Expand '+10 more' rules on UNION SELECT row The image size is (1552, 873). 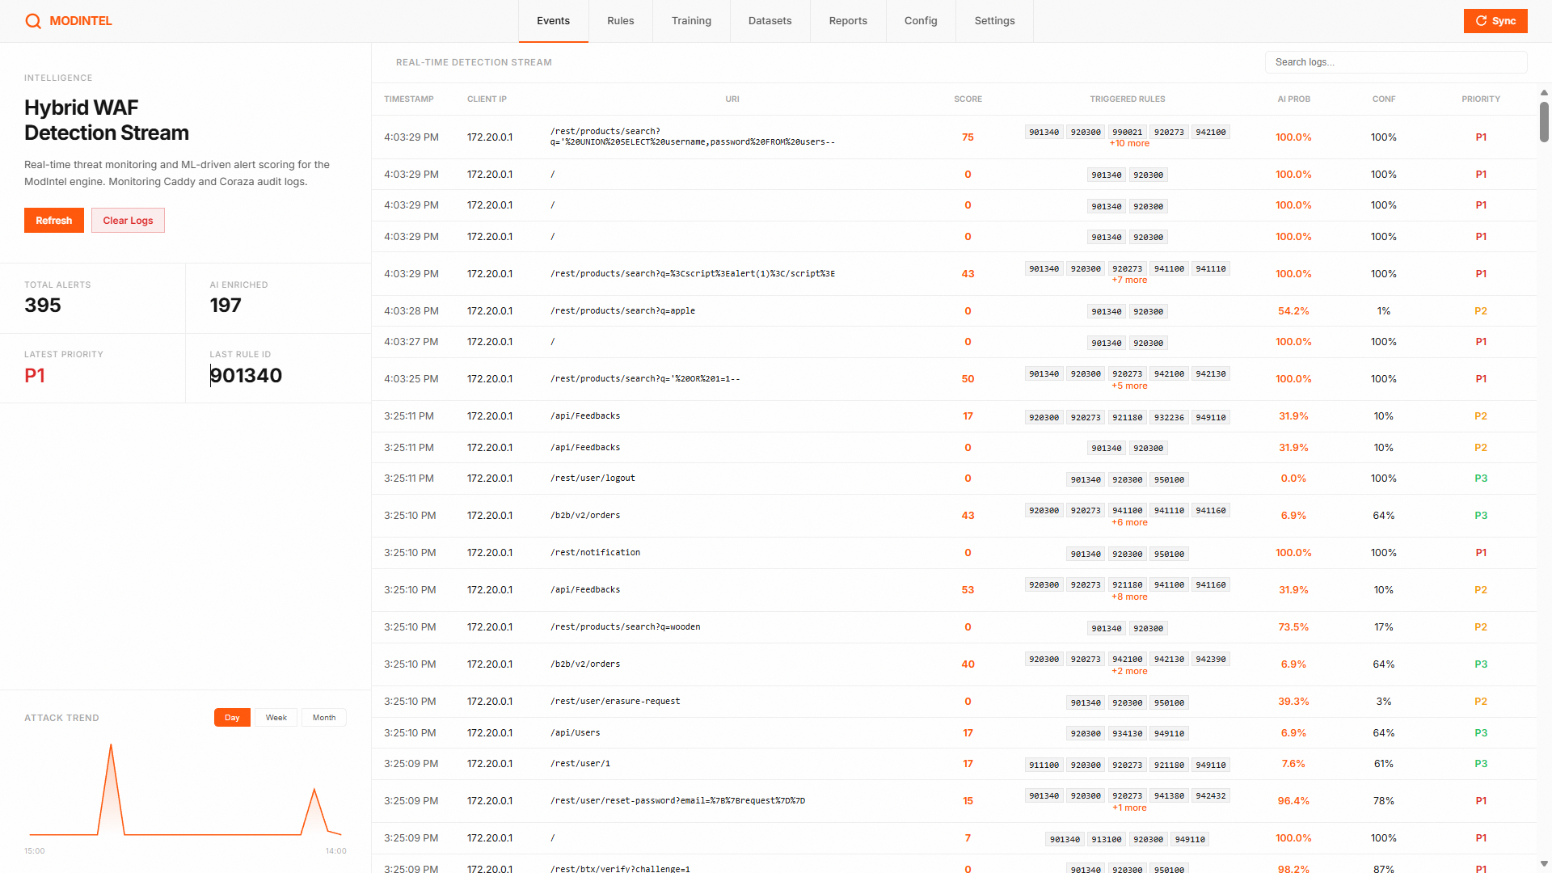click(x=1129, y=144)
